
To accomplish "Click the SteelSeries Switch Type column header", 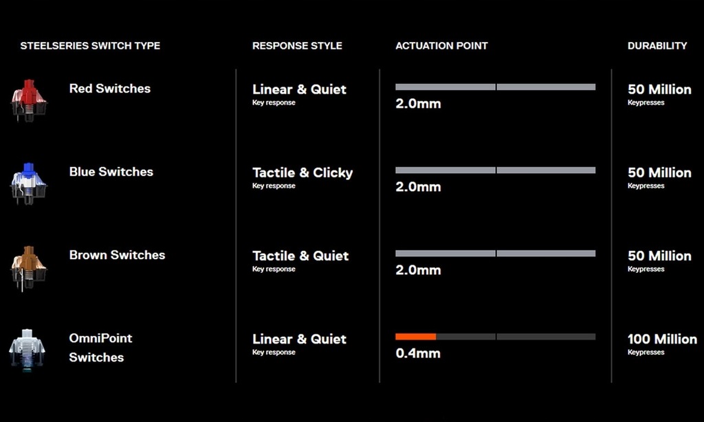I will (90, 46).
